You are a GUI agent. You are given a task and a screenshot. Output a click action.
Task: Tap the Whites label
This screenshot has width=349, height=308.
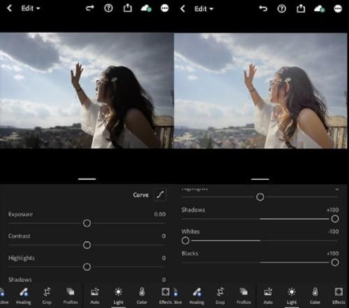[191, 231]
